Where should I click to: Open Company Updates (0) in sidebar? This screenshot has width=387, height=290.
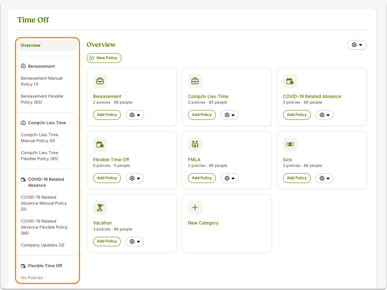click(43, 245)
